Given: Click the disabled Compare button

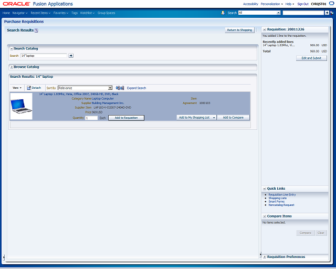Looking at the screenshot, I should [306, 233].
